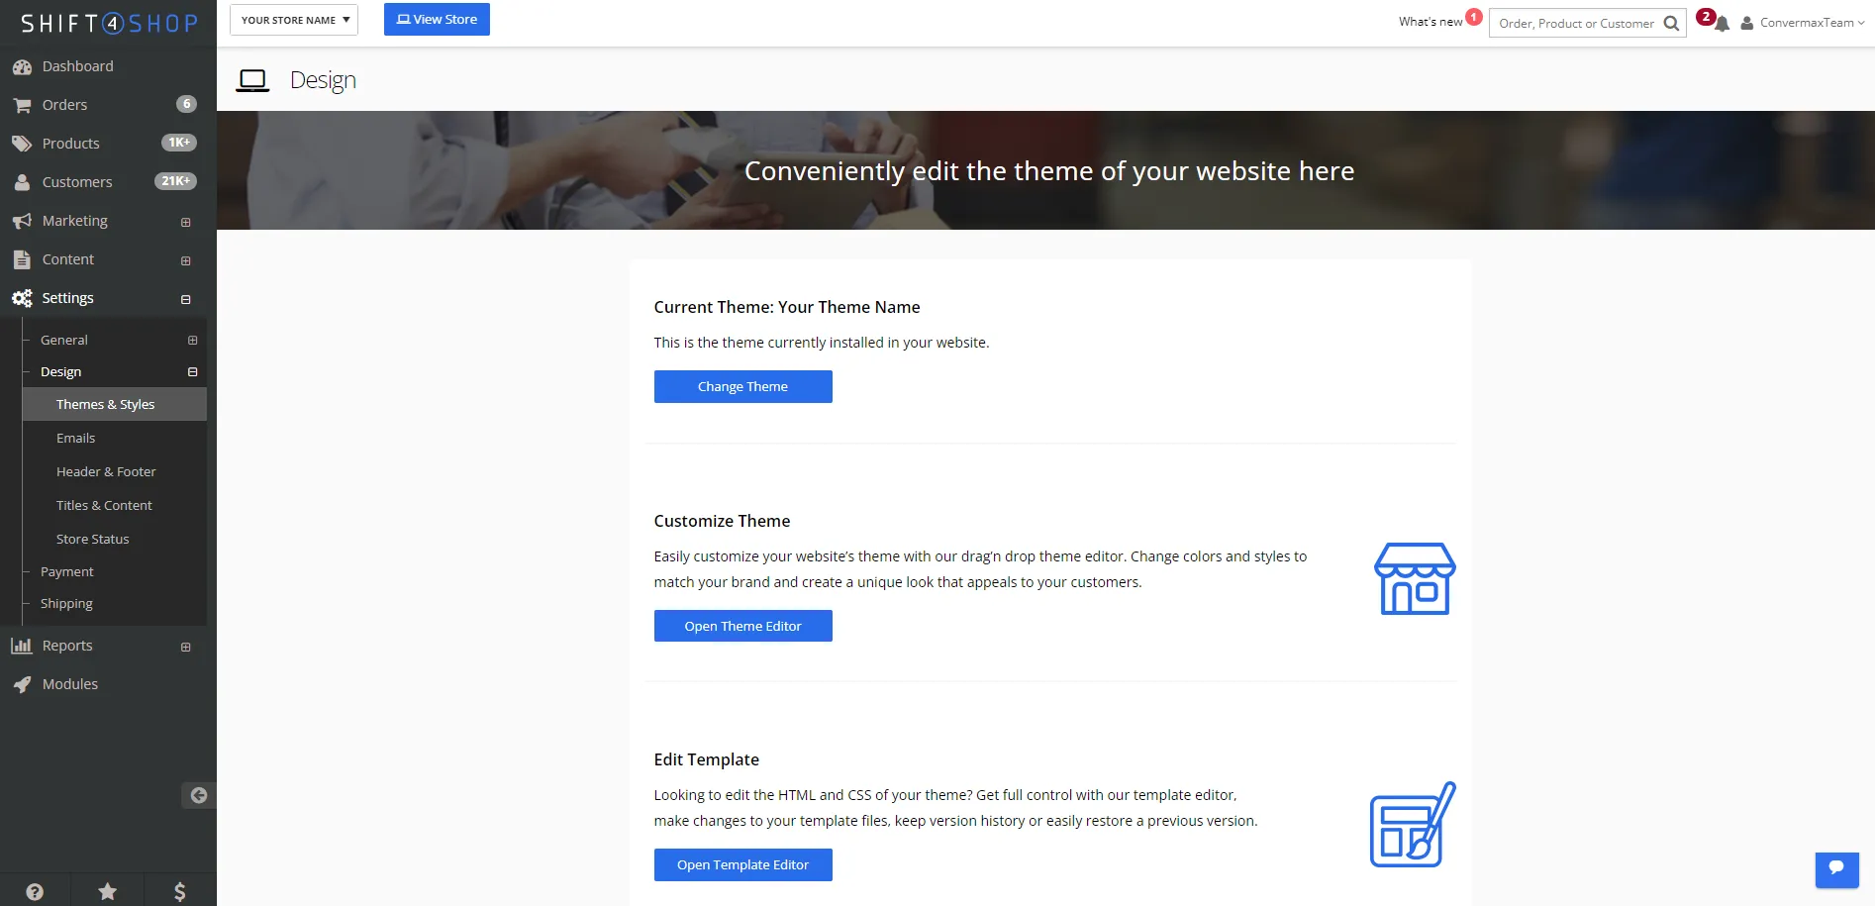Expand the Reports menu section

185,647
